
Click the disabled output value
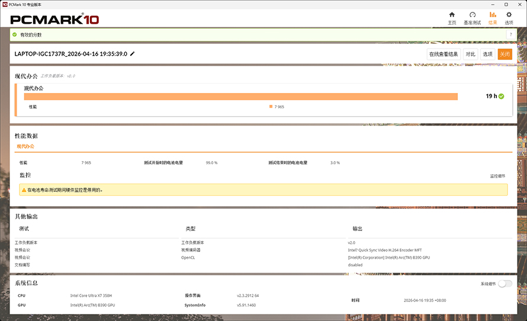point(355,265)
